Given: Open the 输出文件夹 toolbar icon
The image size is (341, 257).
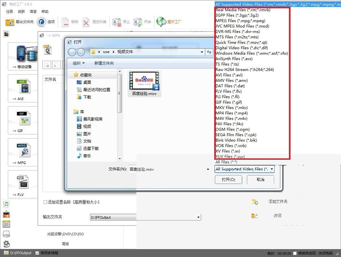Looking at the screenshot, I should pos(10,22).
